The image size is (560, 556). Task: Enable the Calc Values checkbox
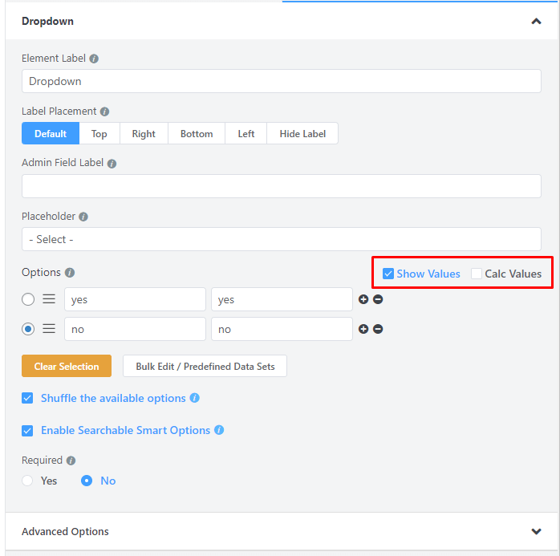pos(477,274)
